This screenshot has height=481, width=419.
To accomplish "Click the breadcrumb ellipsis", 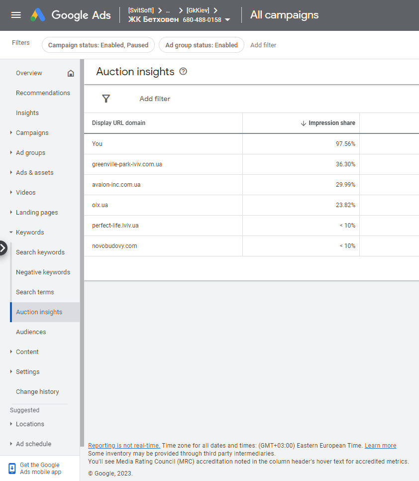I will tap(168, 11).
